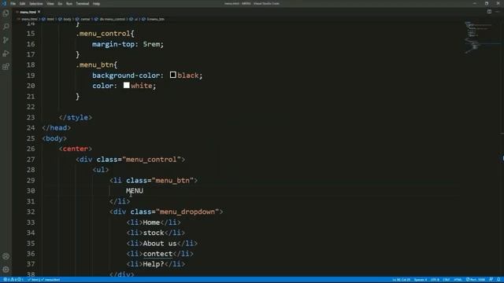Click errors and warnings status bar indicator
This screenshot has height=283, width=504.
click(13, 280)
